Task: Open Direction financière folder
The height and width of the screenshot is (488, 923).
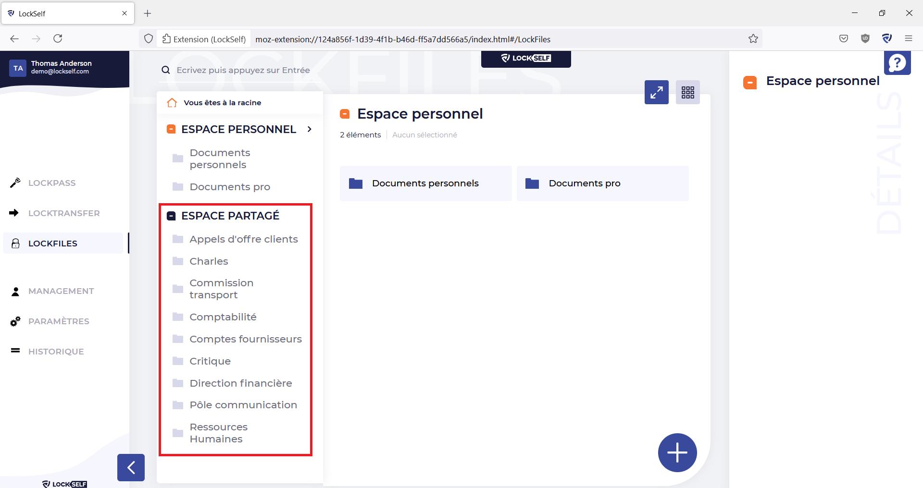Action: 241,383
